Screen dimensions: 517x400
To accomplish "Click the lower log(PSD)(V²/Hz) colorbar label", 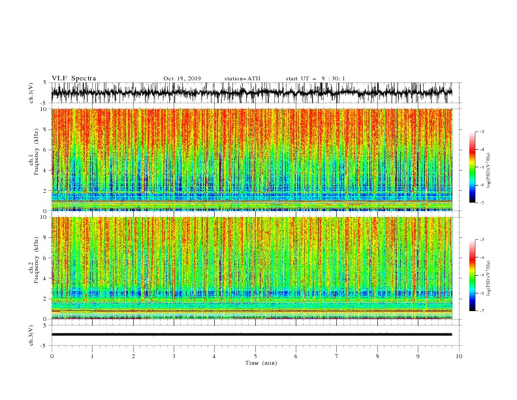I will coord(489,278).
